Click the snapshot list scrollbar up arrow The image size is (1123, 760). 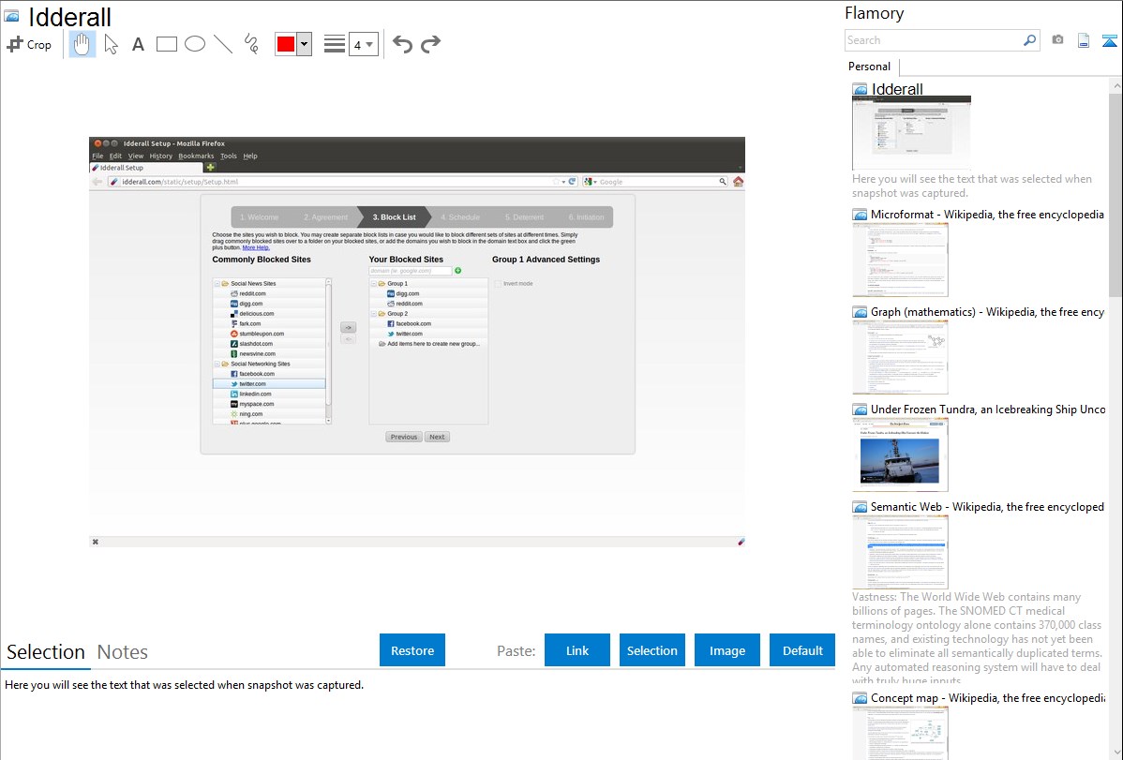pyautogui.click(x=1116, y=86)
